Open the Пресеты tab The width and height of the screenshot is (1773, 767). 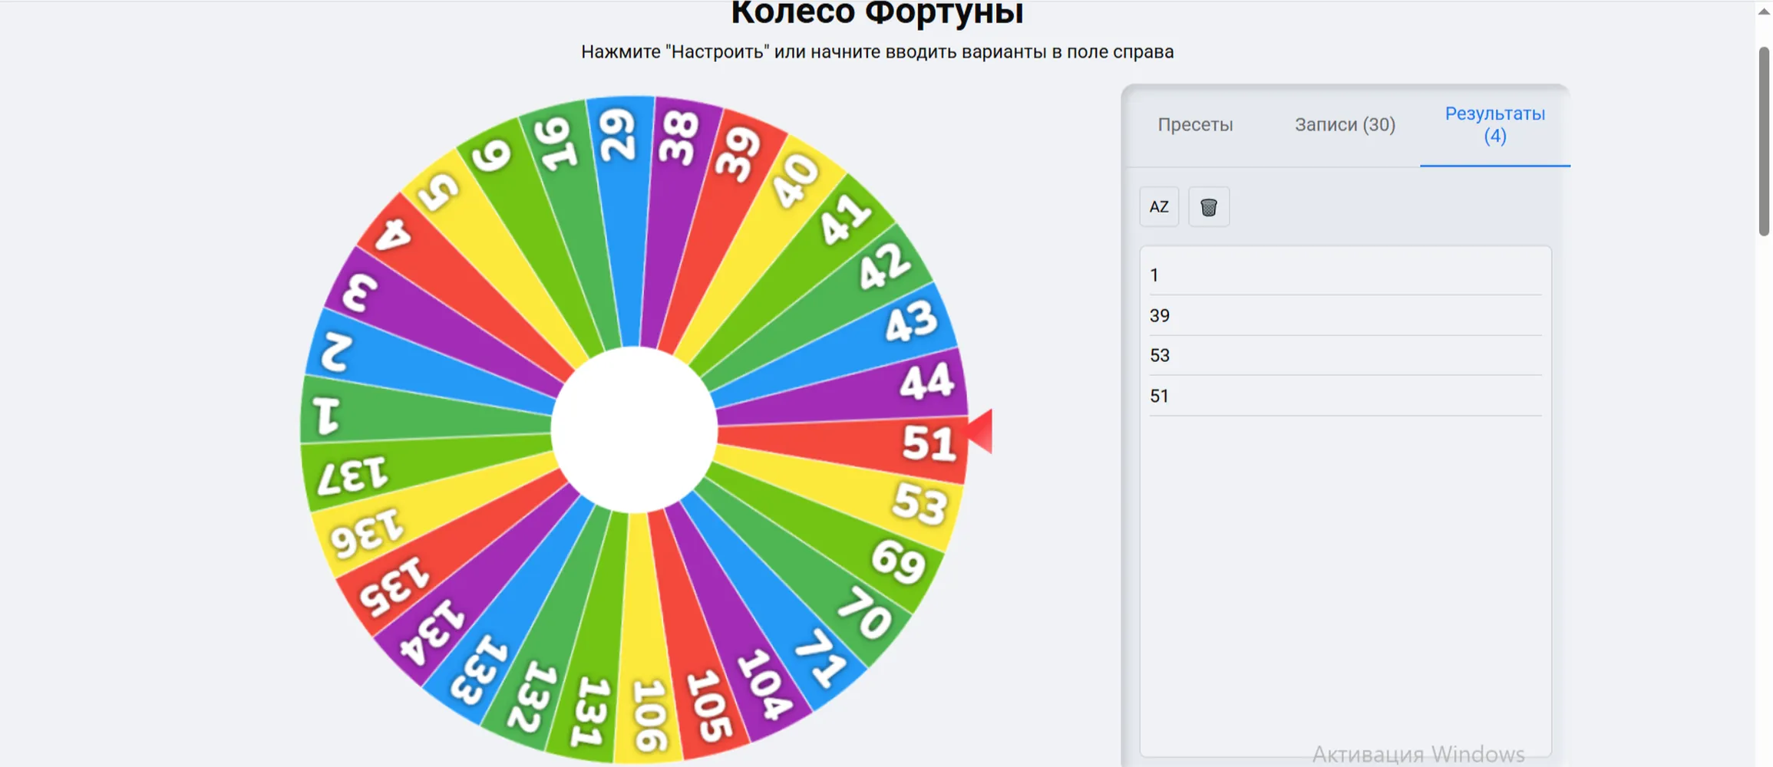[x=1195, y=125]
